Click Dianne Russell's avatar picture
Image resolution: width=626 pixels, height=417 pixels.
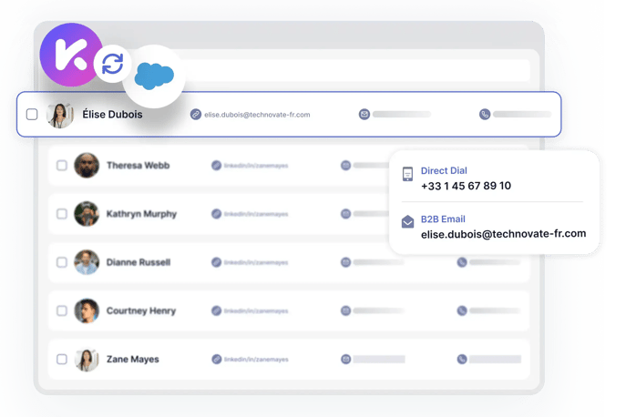click(87, 262)
